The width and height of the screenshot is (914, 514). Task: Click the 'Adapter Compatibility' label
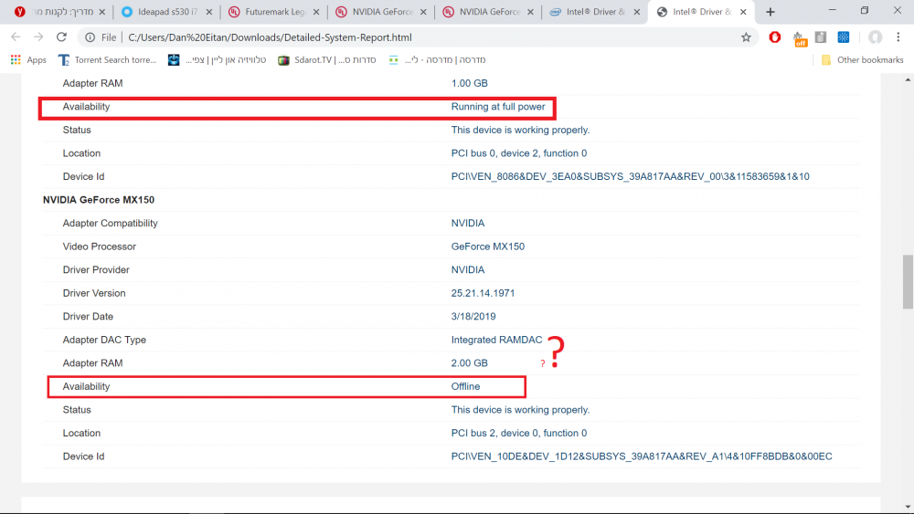click(111, 224)
